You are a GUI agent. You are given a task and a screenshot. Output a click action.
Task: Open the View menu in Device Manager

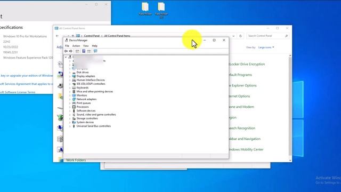[x=86, y=46]
